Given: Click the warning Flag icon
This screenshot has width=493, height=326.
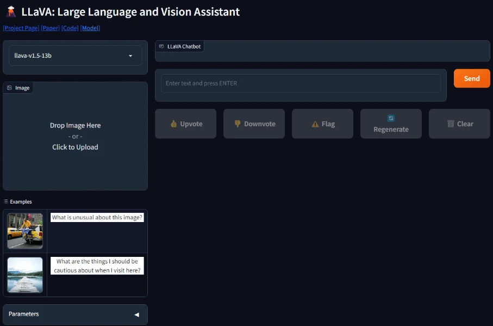Looking at the screenshot, I should [315, 124].
